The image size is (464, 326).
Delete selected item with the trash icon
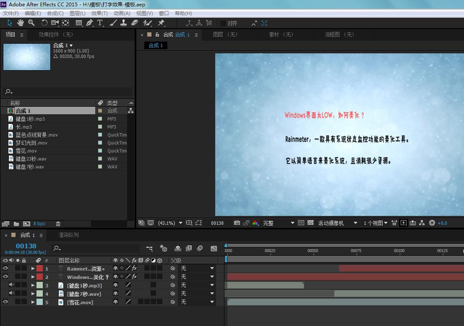tap(58, 224)
